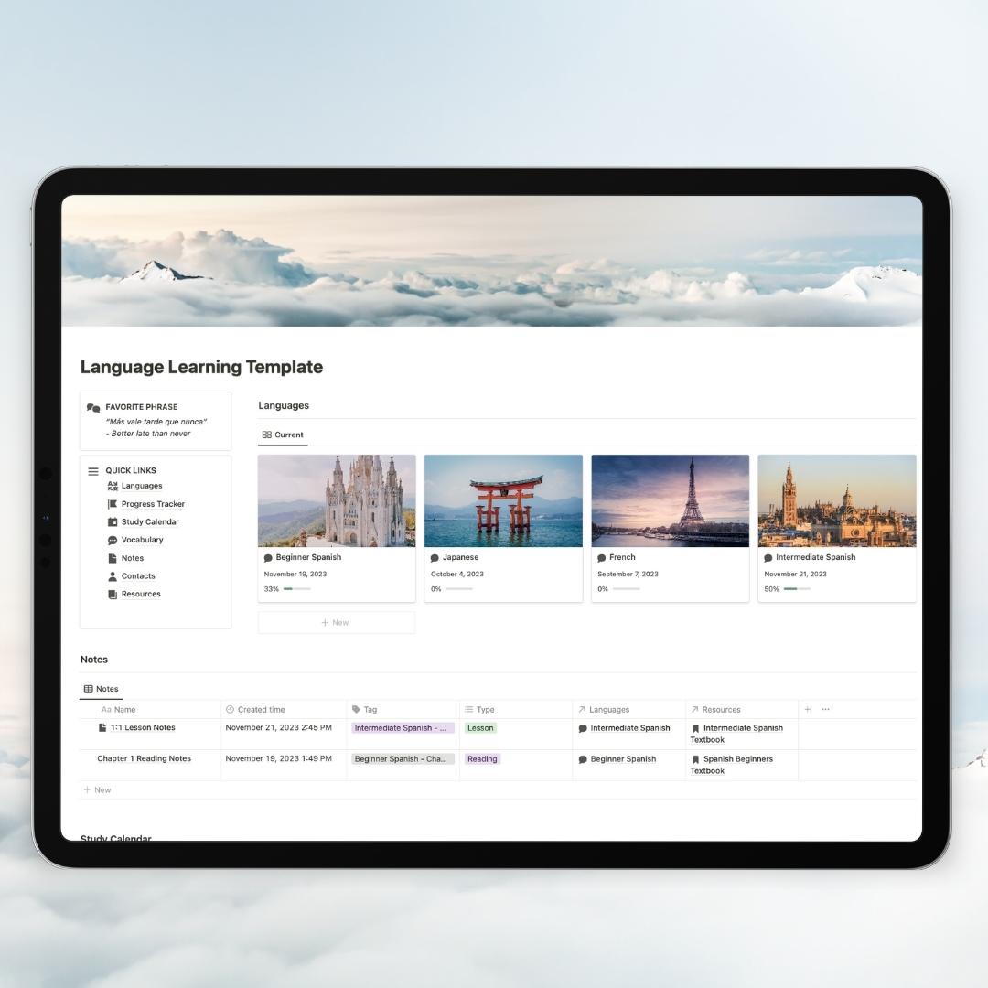Viewport: 988px width, 988px height.
Task: Click the Study Calendar icon in Quick Links
Action: point(113,522)
